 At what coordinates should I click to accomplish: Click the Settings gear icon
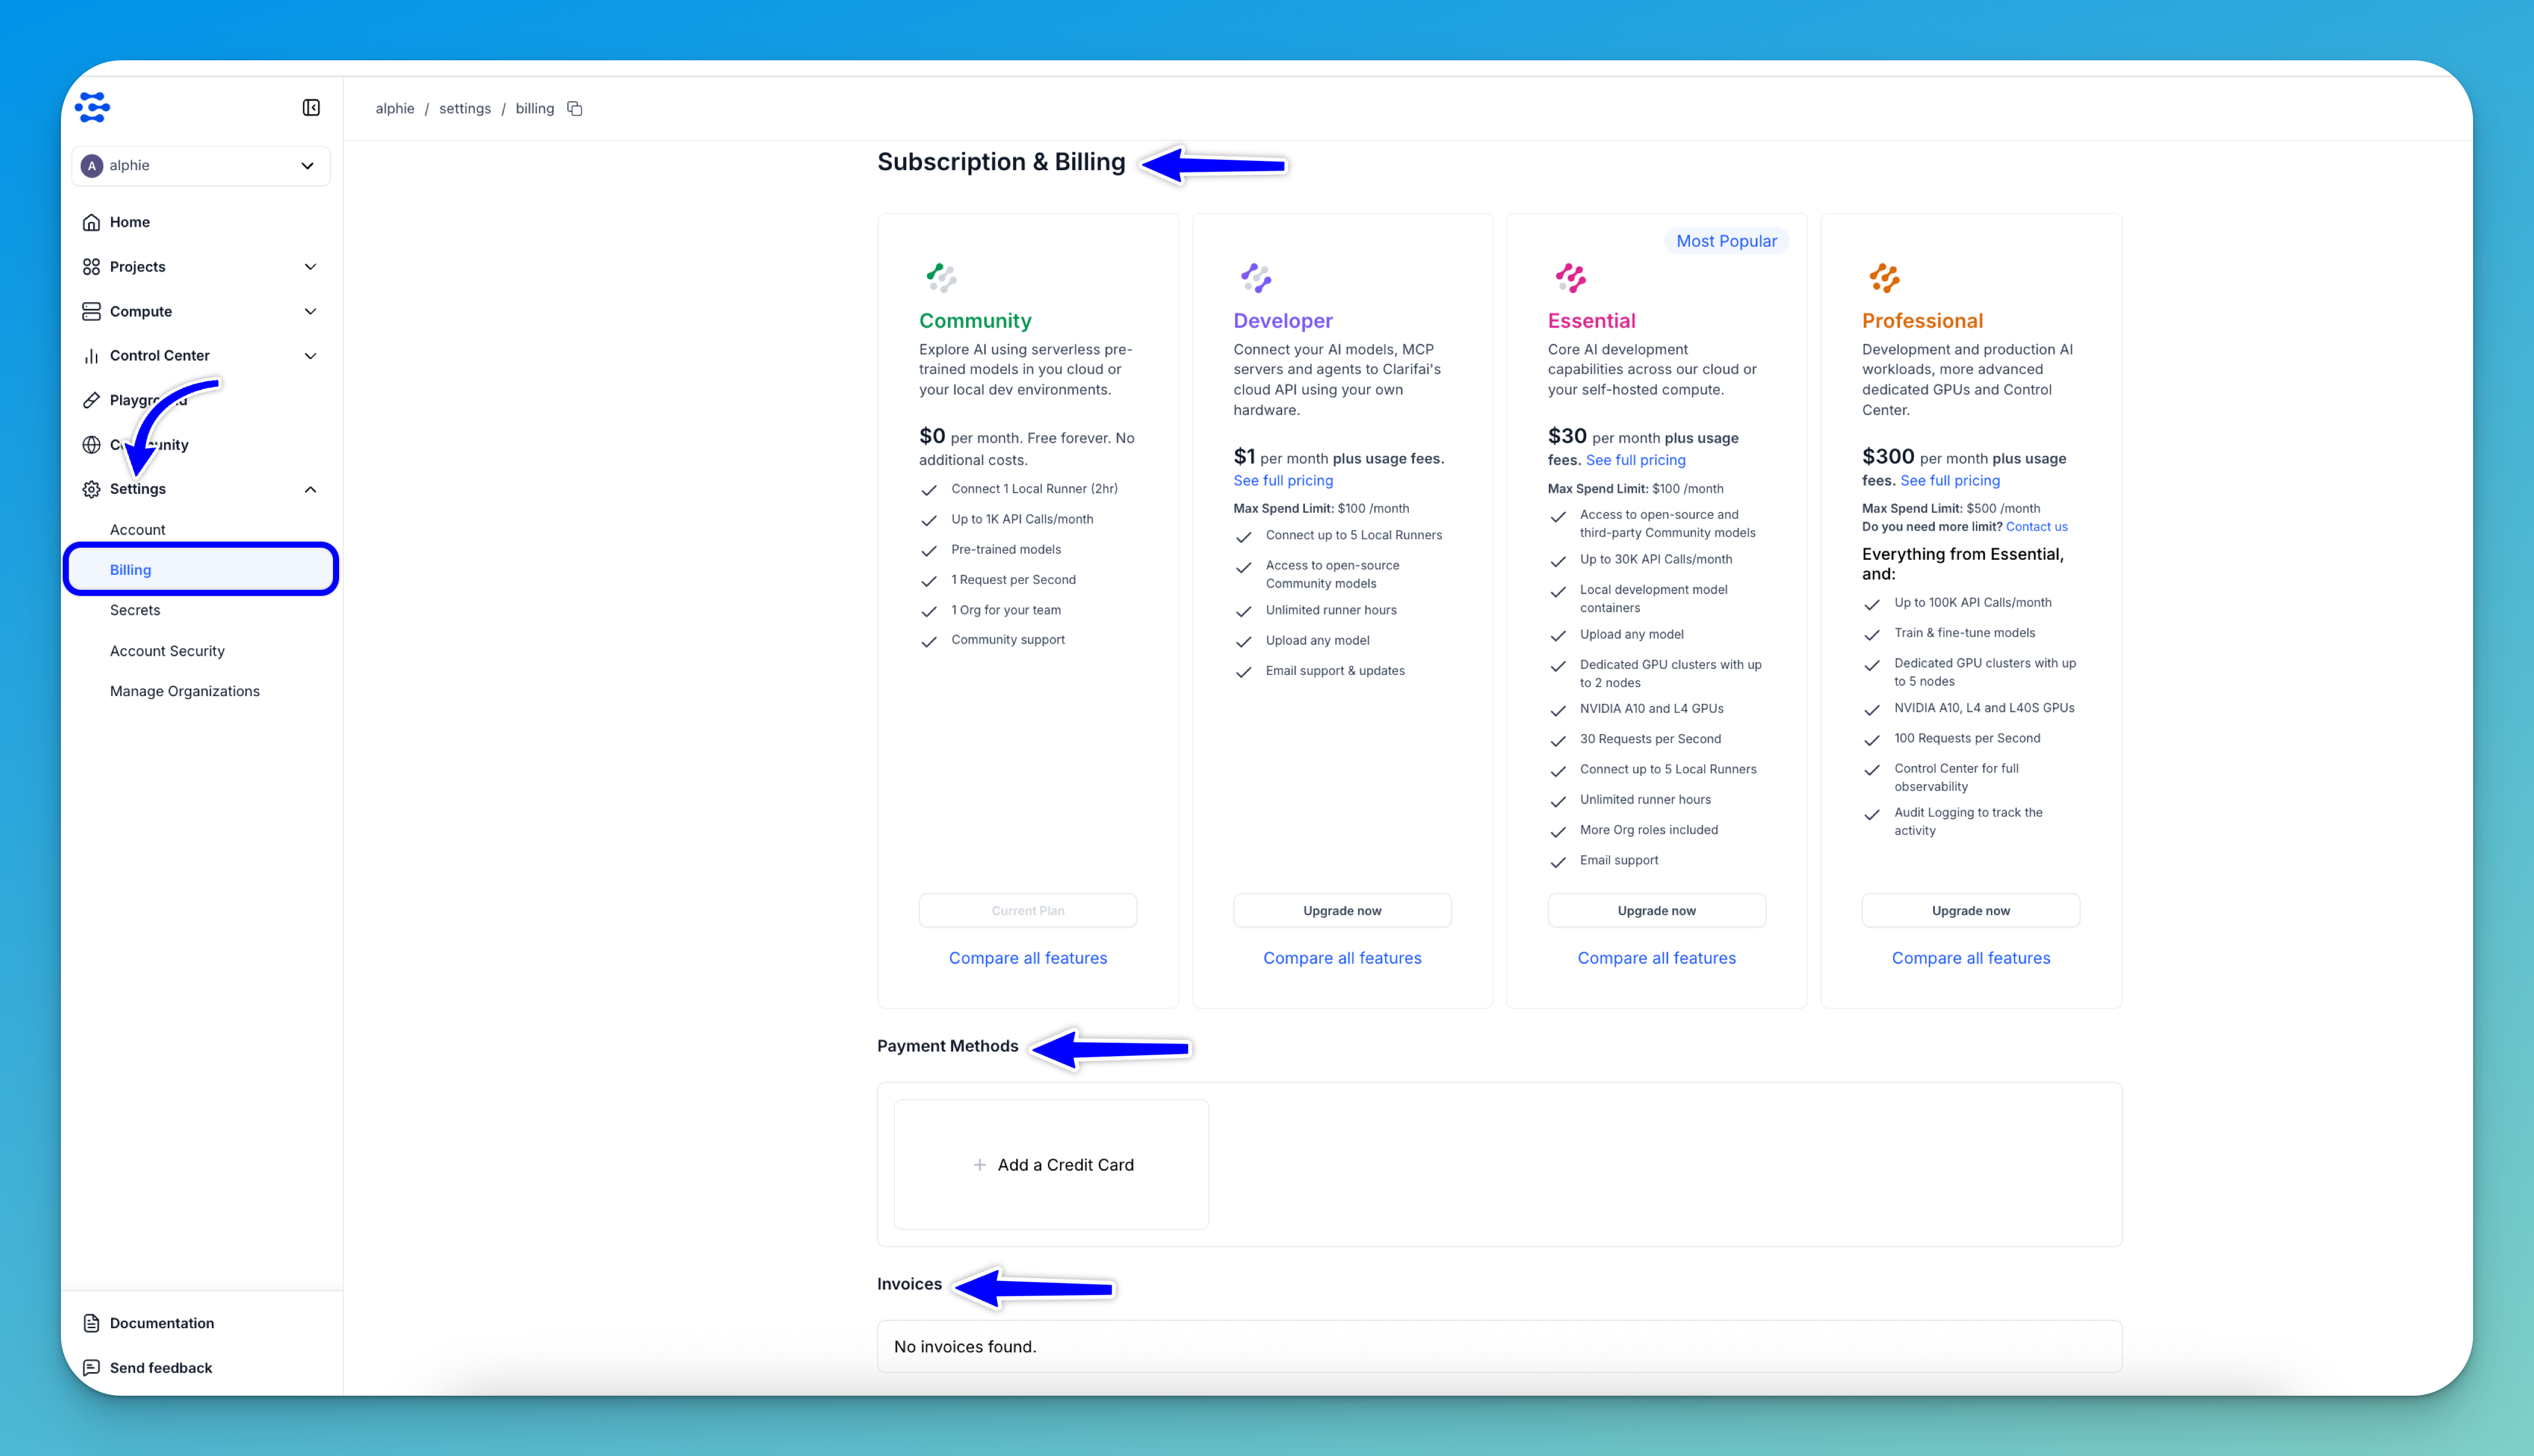click(x=91, y=489)
